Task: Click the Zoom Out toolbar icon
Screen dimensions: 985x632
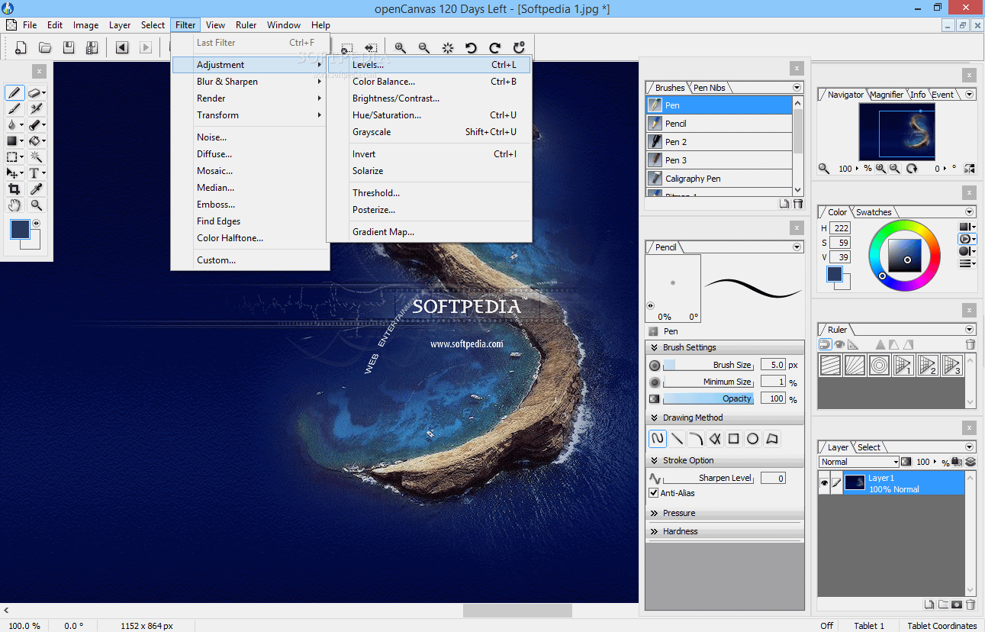Action: [424, 48]
